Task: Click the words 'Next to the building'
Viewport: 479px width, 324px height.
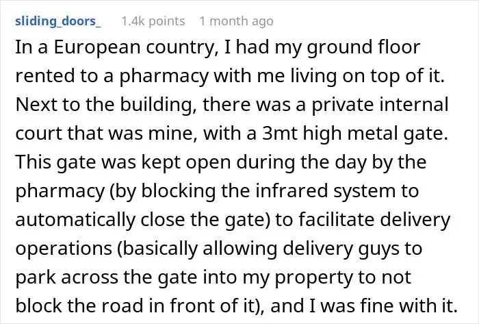Action: (105, 105)
